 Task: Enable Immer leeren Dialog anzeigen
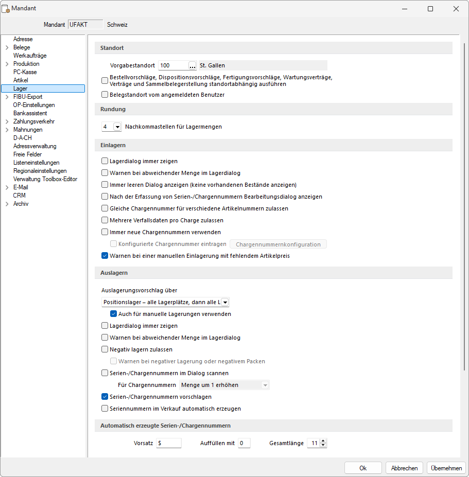tap(105, 185)
